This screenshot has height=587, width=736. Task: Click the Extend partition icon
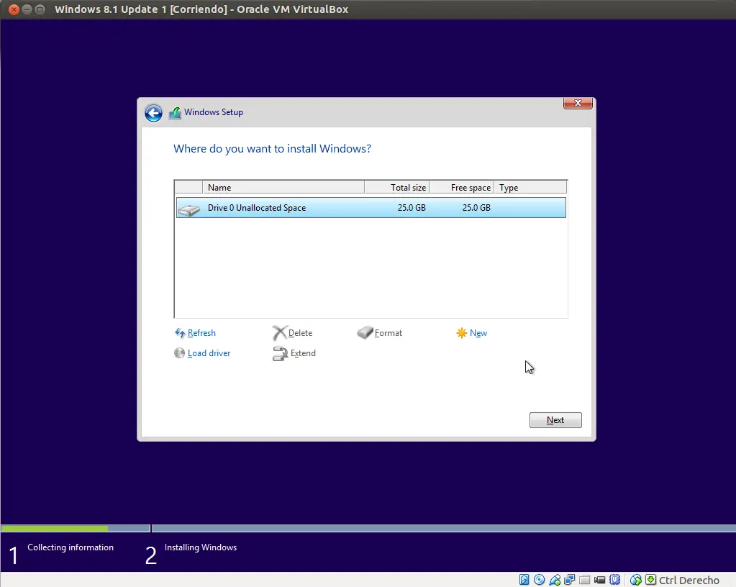pos(280,353)
